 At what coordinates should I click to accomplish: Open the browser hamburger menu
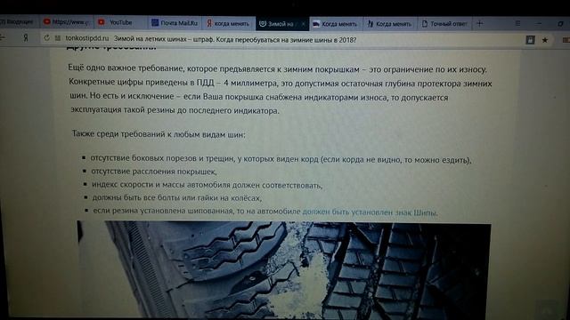point(517,23)
